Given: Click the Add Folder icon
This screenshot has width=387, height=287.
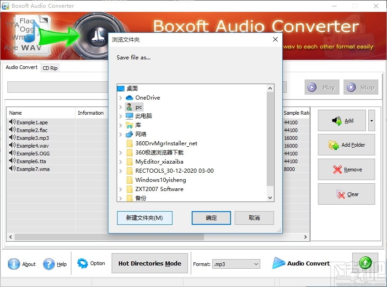Looking at the screenshot, I should point(333,145).
